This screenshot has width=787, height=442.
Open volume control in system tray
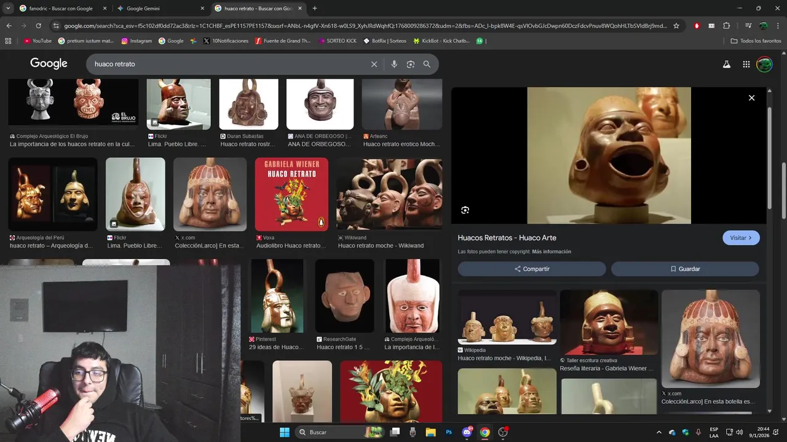740,432
